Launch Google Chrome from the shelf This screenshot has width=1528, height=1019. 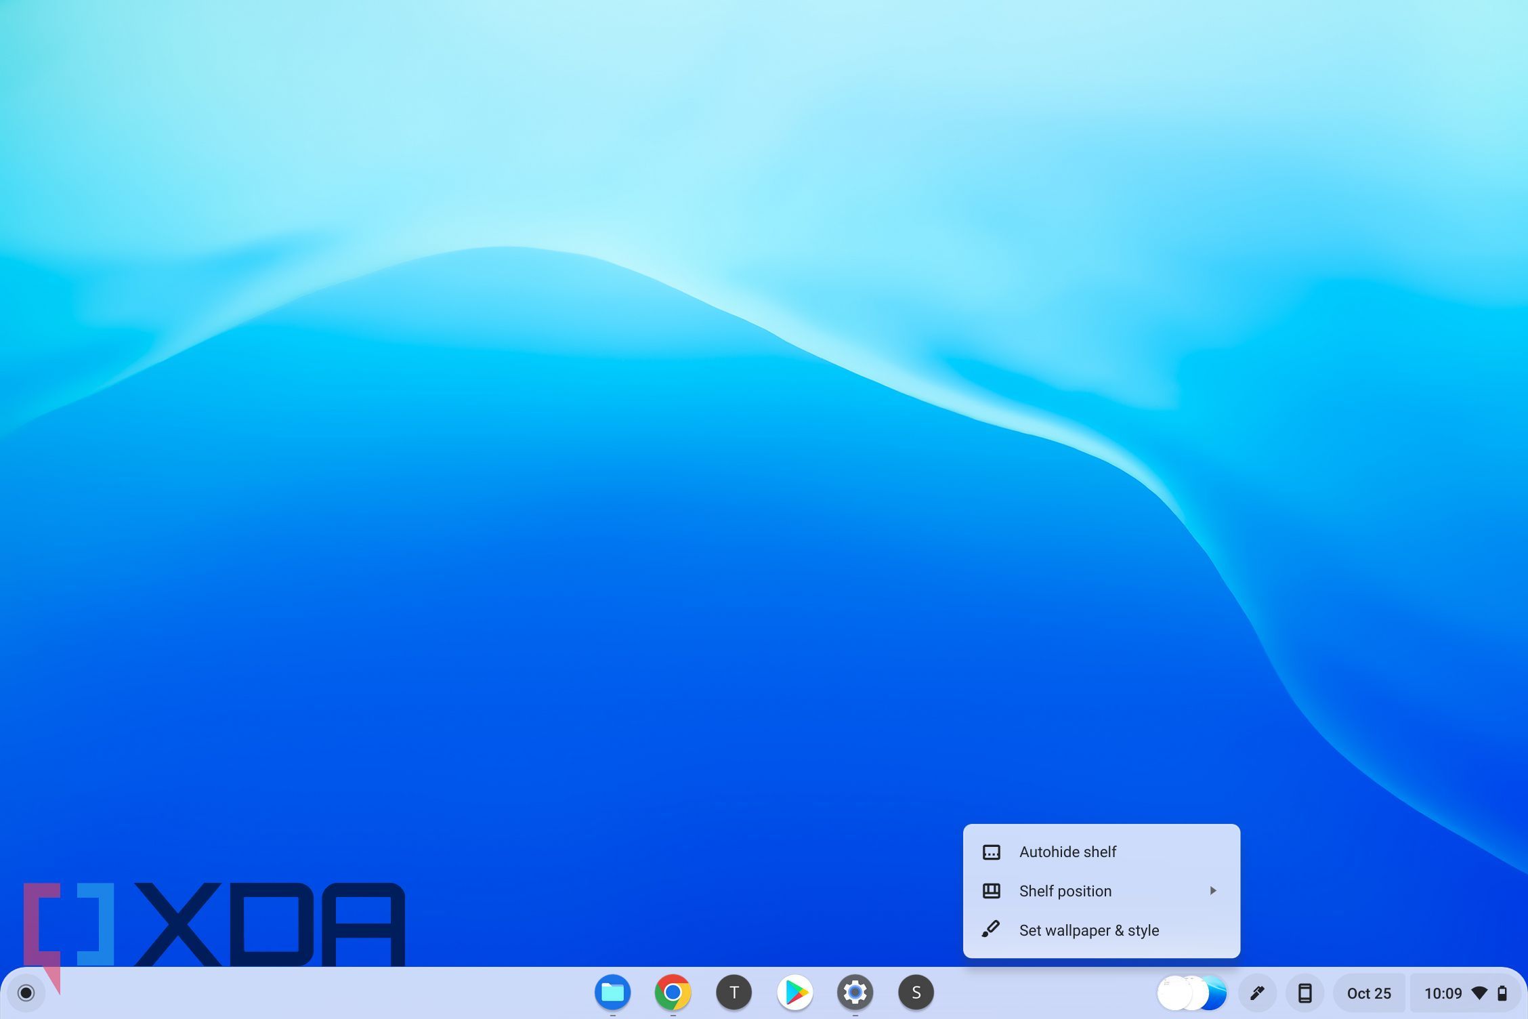point(673,993)
